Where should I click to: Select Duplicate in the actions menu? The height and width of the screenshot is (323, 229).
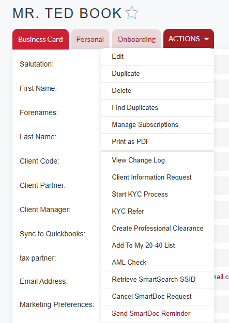(157, 74)
